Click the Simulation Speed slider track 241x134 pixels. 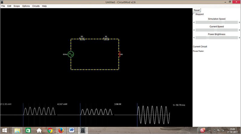pos(217,22)
